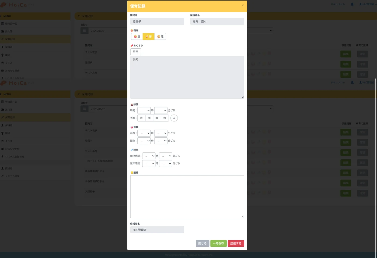
Task: Select the 良 (good) mood face
Action: coord(137,37)
